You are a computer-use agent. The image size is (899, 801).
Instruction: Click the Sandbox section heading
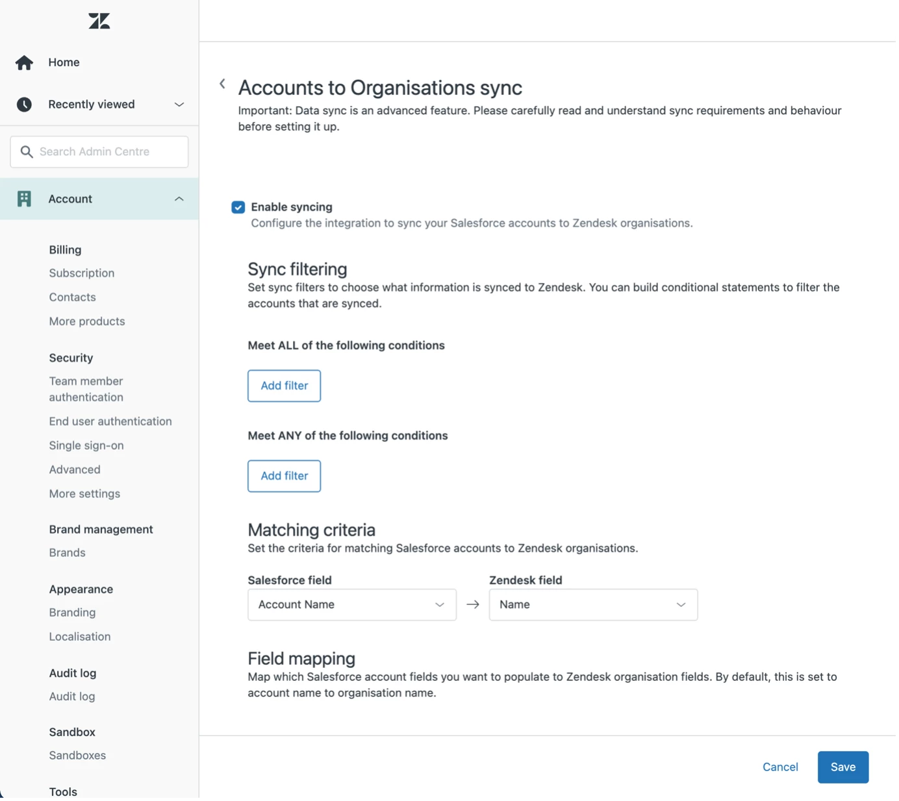click(72, 732)
